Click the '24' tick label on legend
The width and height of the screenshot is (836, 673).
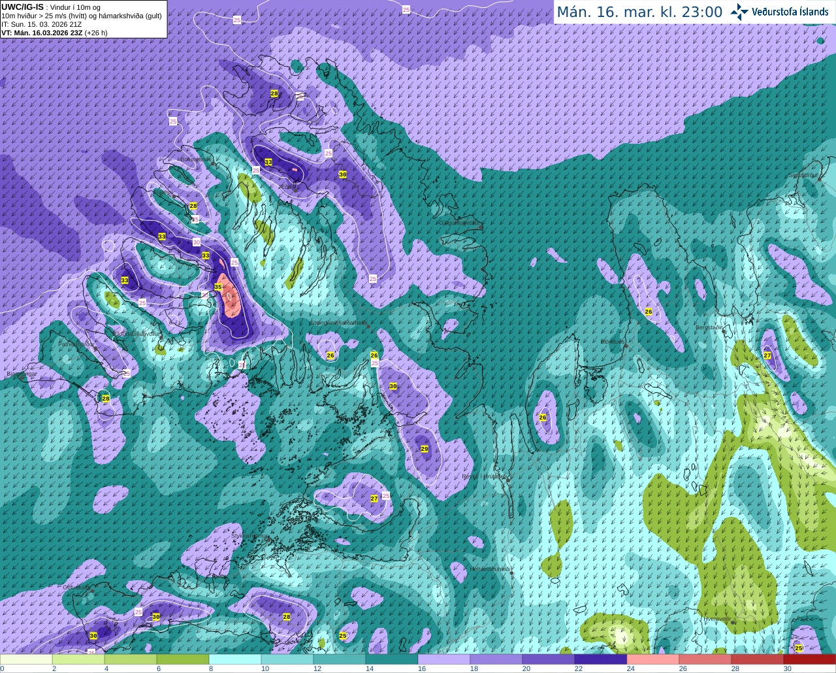(631, 668)
